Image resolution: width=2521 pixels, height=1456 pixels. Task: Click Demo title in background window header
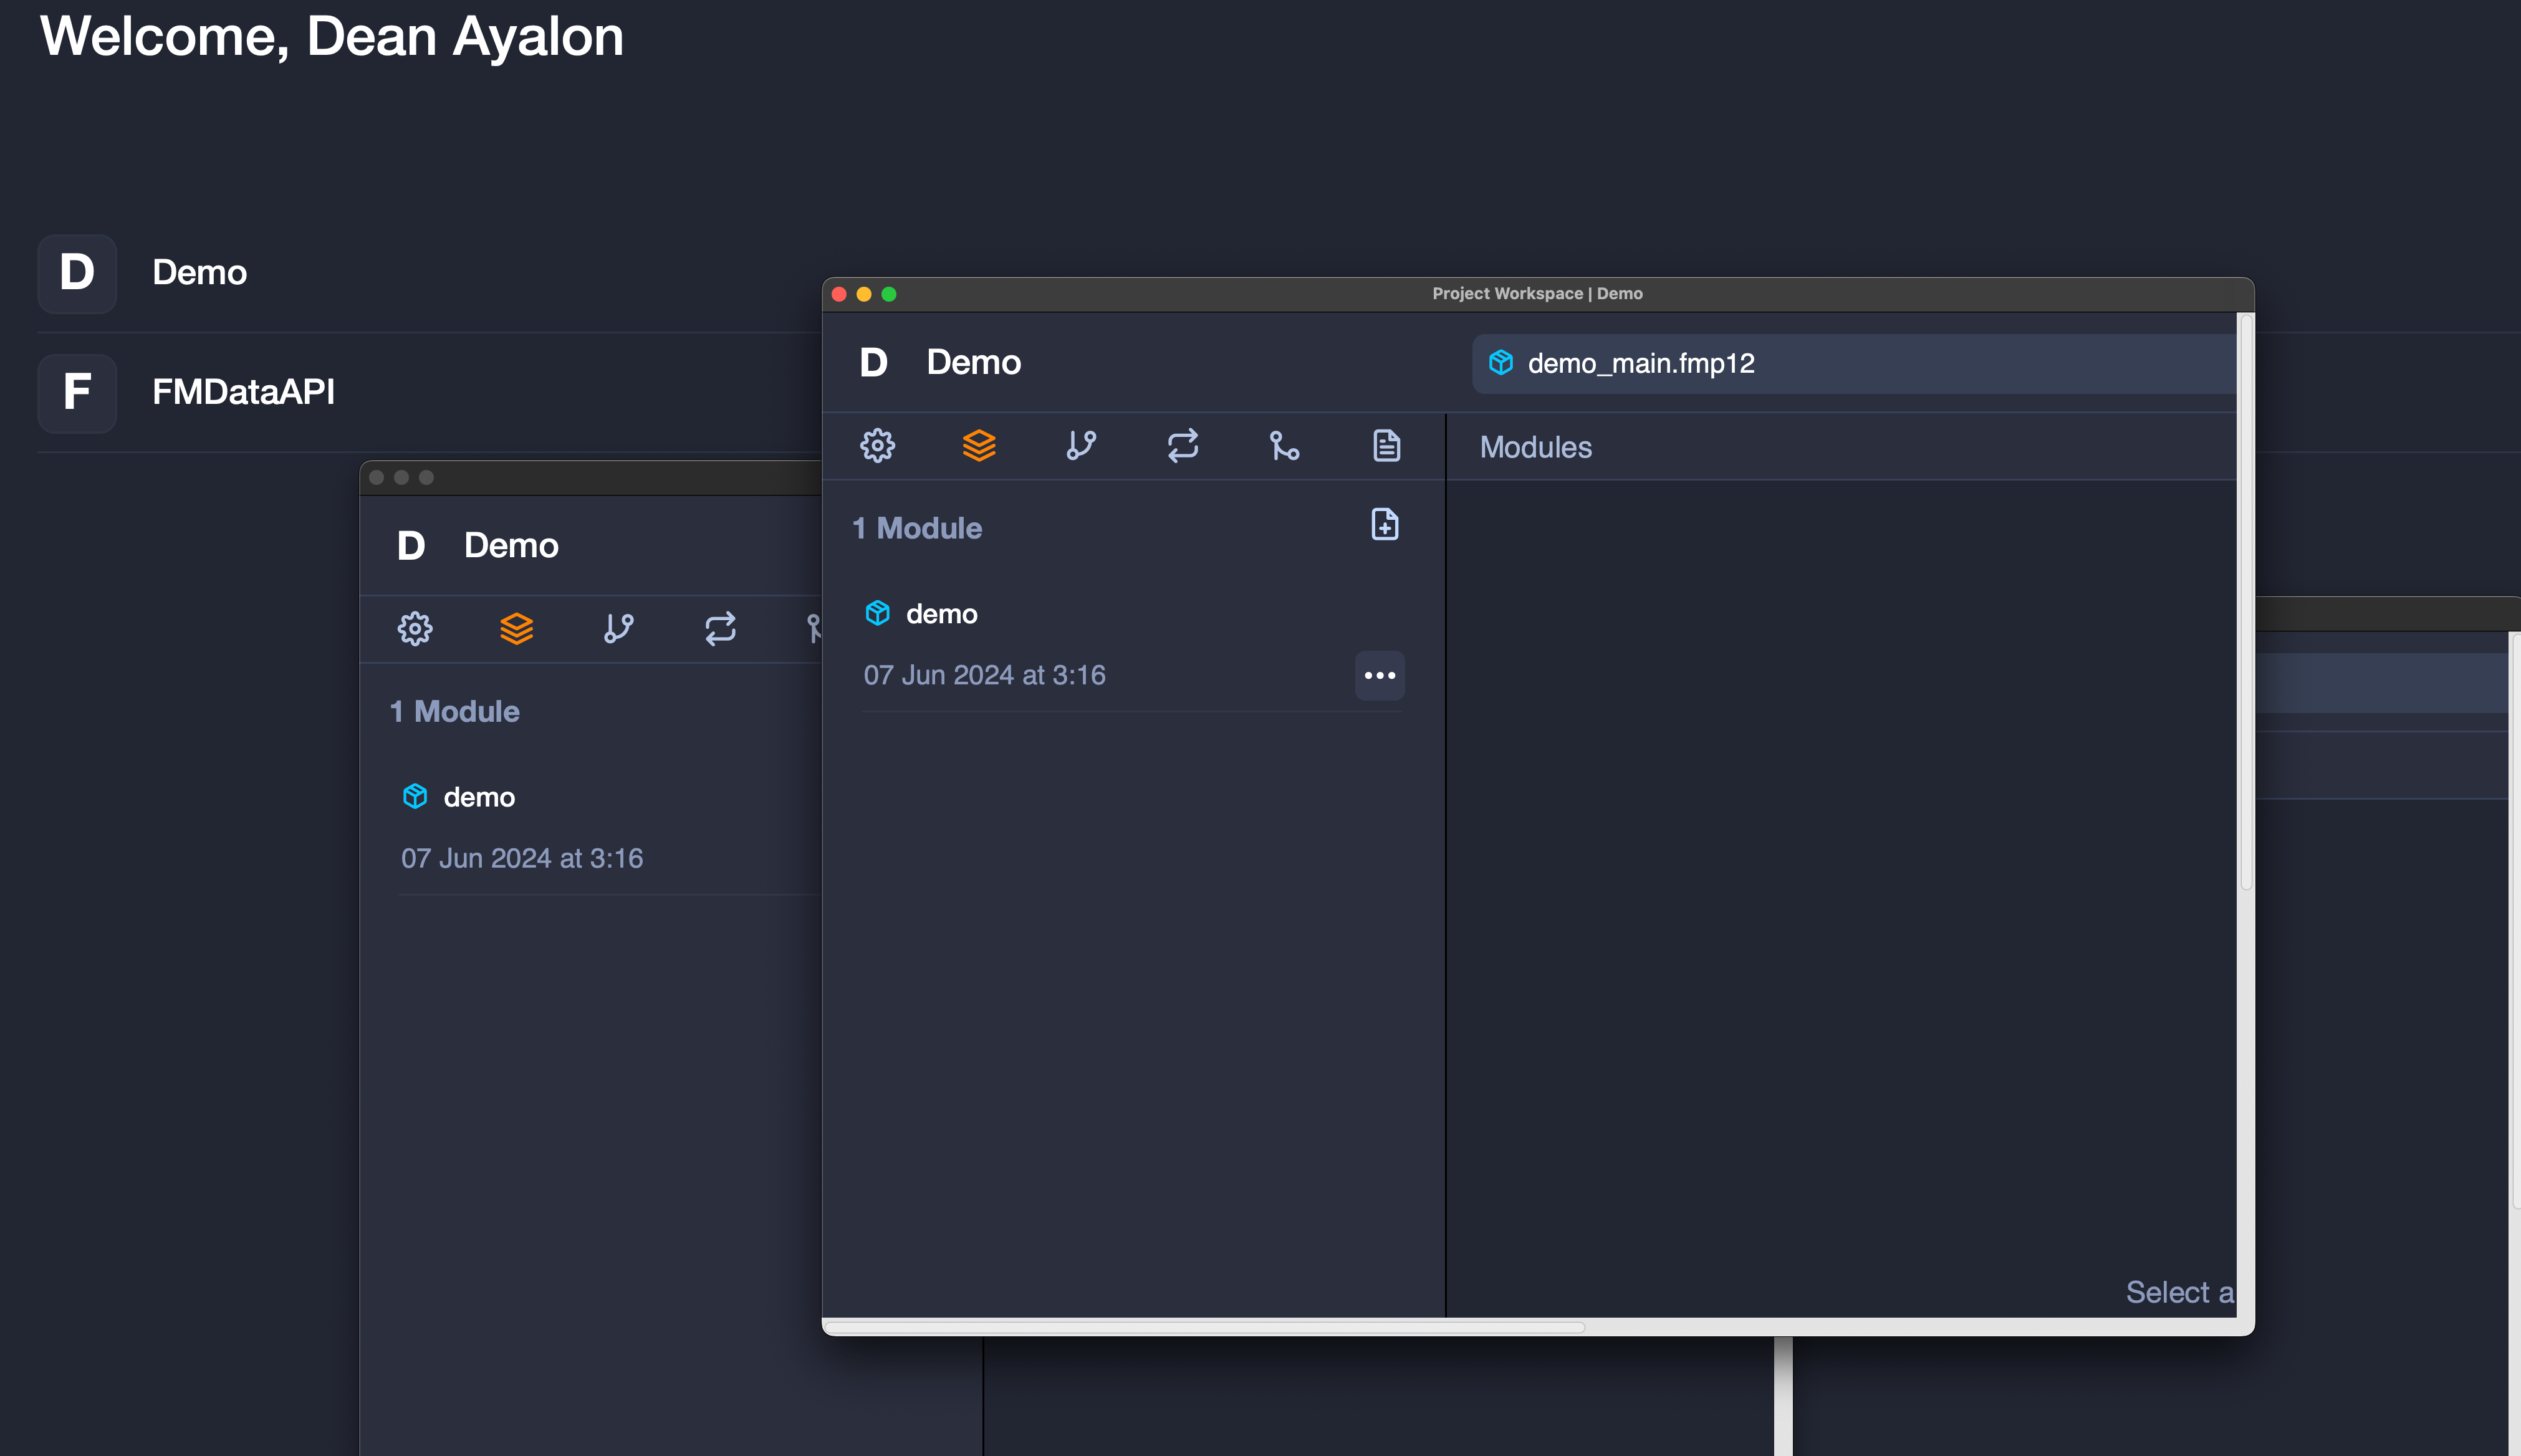(x=511, y=546)
